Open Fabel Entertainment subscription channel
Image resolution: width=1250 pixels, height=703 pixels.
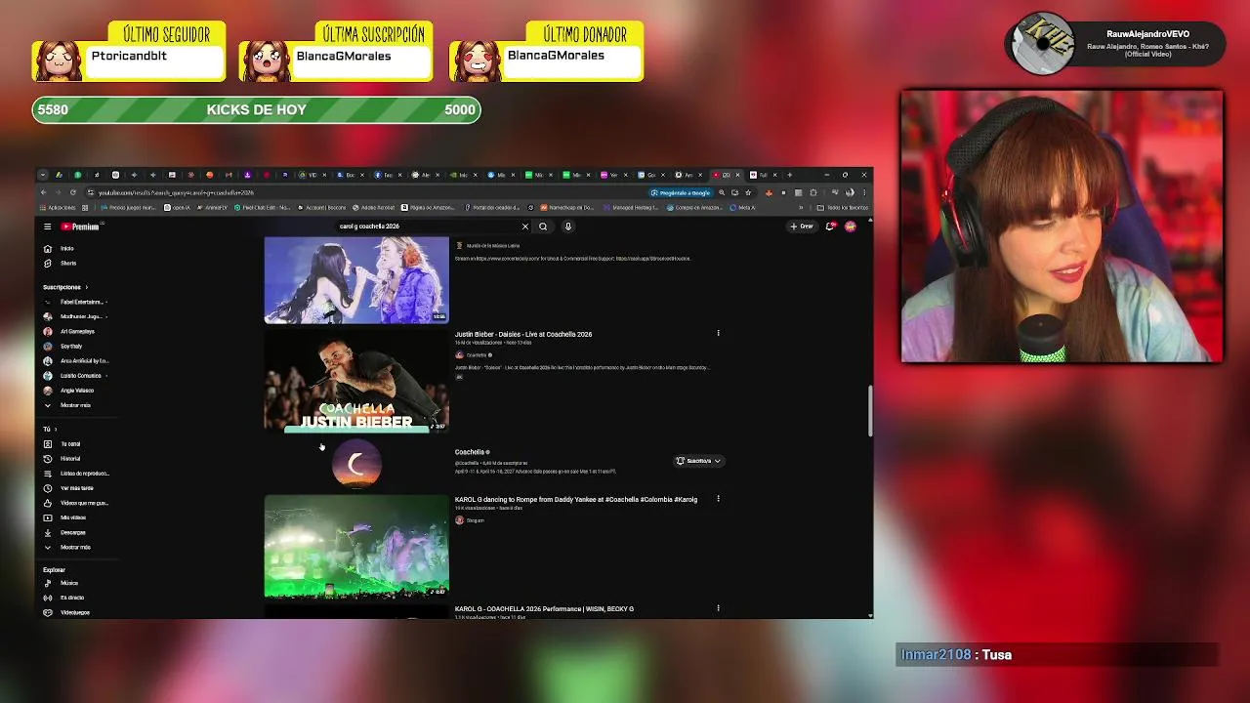(76, 302)
